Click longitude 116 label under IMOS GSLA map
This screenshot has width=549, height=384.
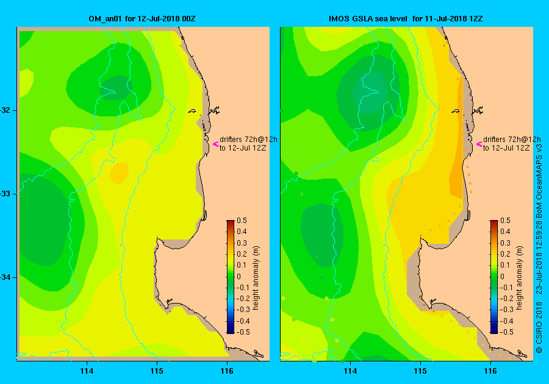pyautogui.click(x=490, y=371)
